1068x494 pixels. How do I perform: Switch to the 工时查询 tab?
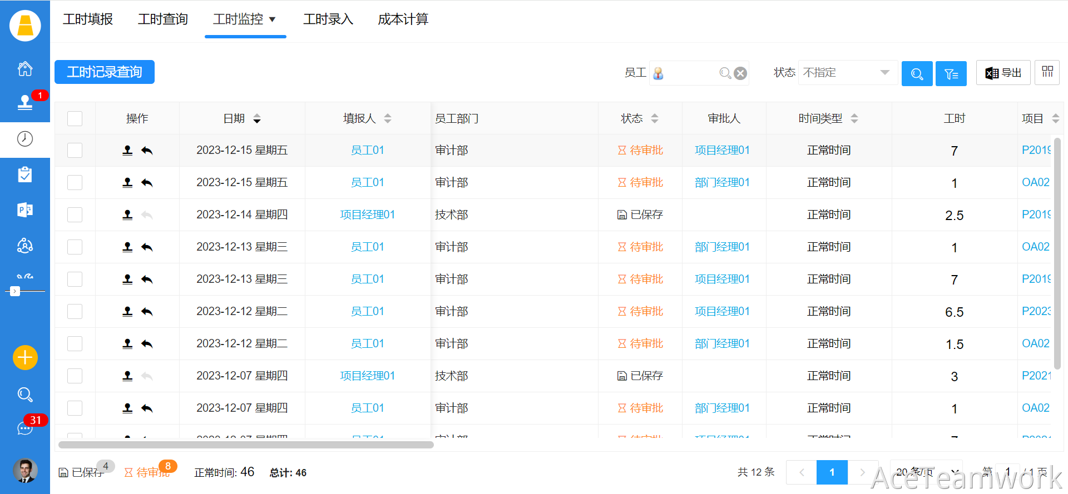point(163,19)
